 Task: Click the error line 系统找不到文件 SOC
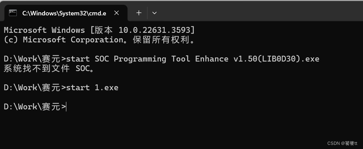49,68
